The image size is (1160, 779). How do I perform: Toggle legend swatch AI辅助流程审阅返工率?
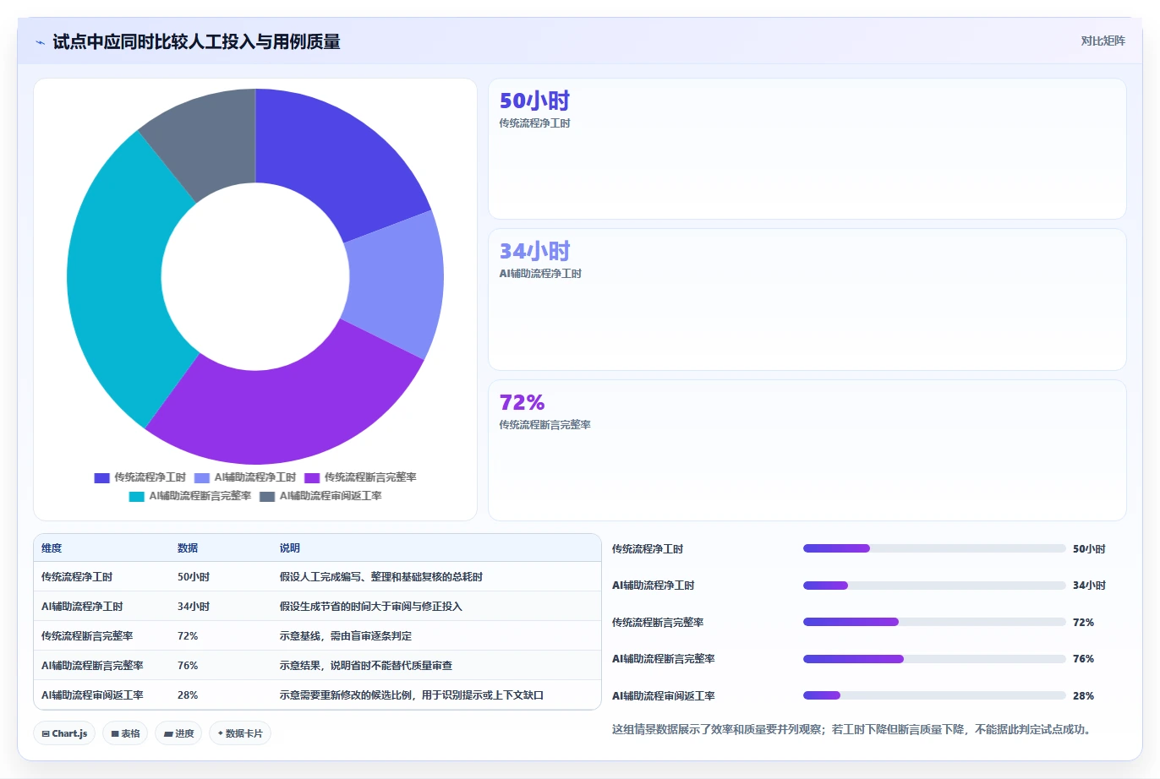267,497
